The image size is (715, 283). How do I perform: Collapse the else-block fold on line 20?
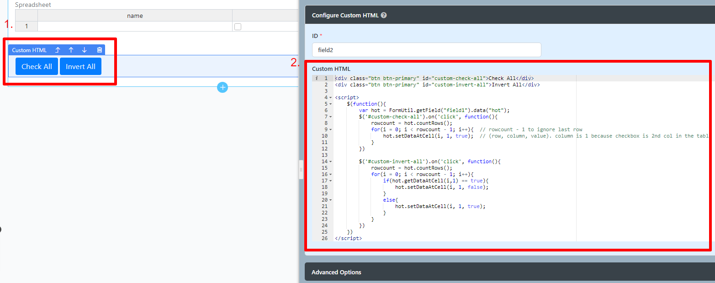(x=330, y=200)
